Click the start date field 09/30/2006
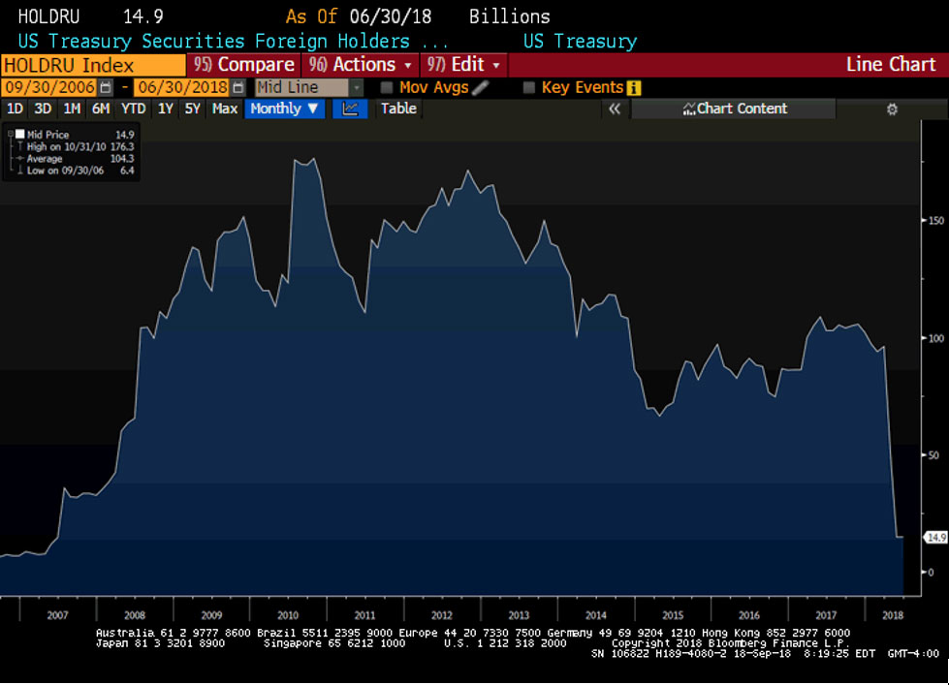 click(x=49, y=88)
